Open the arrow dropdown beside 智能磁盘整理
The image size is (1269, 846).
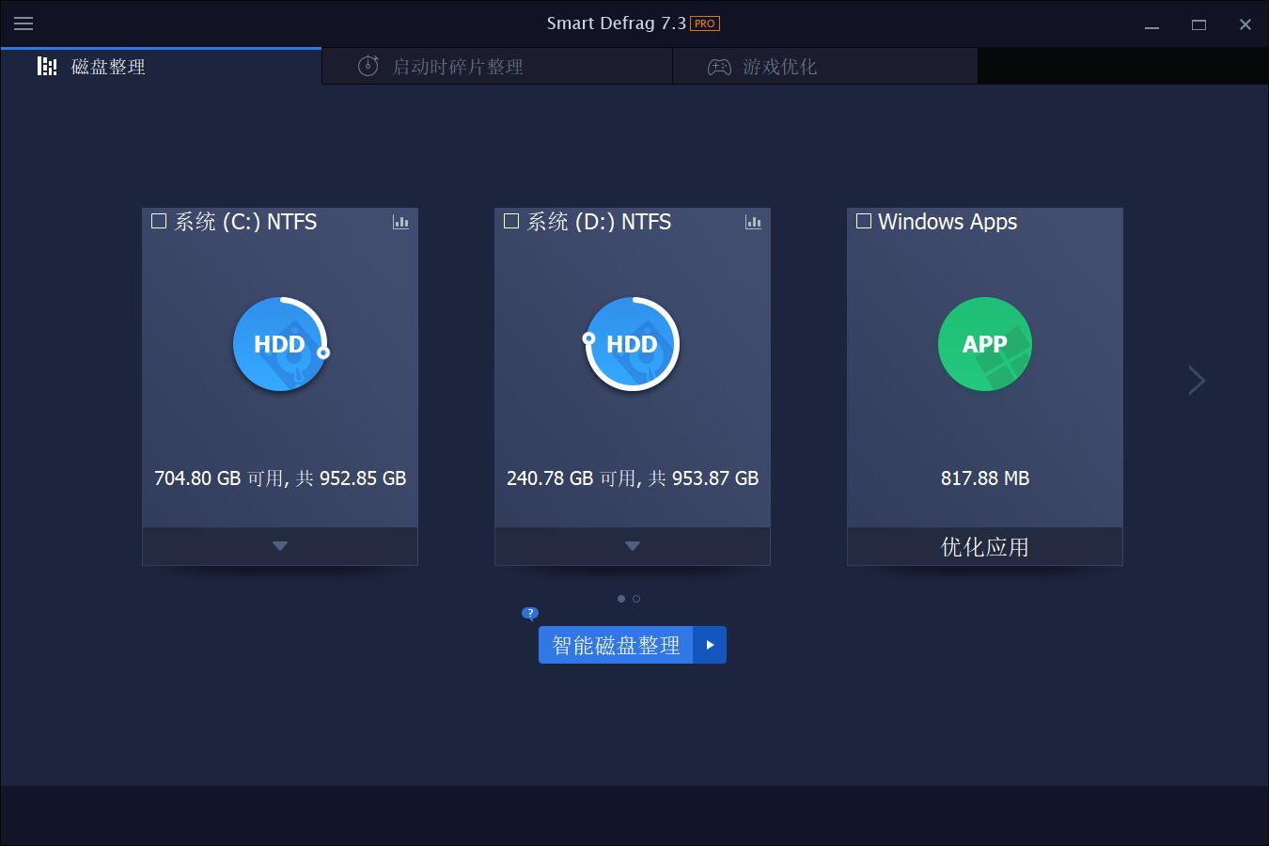coord(710,645)
